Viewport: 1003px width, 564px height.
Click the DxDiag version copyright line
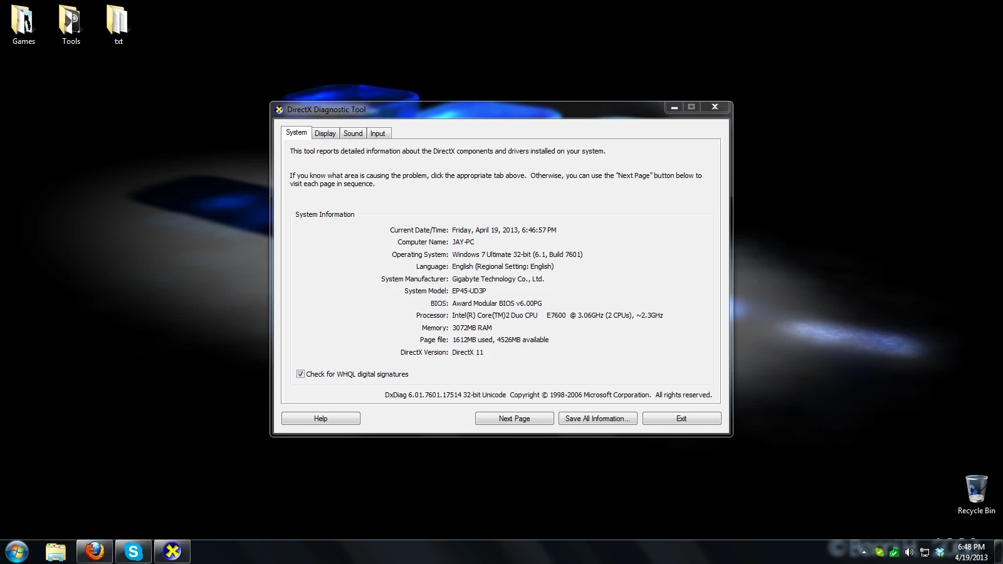coord(548,395)
